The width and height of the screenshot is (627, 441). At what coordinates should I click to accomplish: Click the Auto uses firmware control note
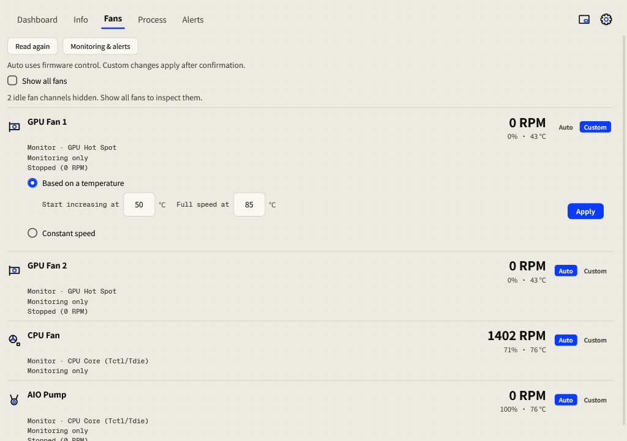(126, 65)
